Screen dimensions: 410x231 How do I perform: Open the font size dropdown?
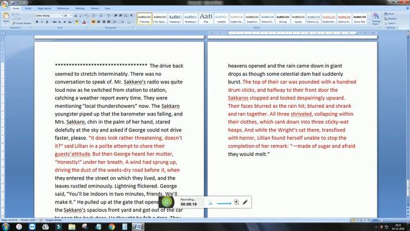point(71,15)
